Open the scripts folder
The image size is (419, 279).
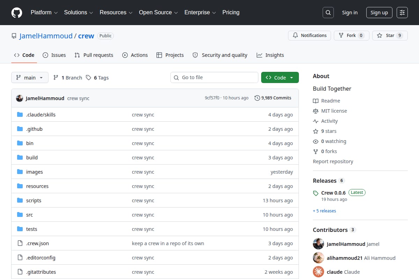click(x=34, y=201)
